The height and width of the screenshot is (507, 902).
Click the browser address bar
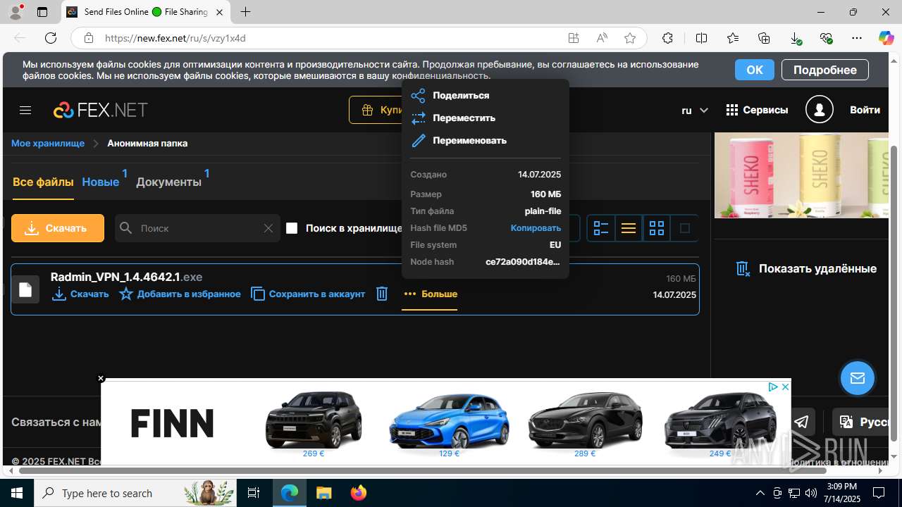coord(331,38)
